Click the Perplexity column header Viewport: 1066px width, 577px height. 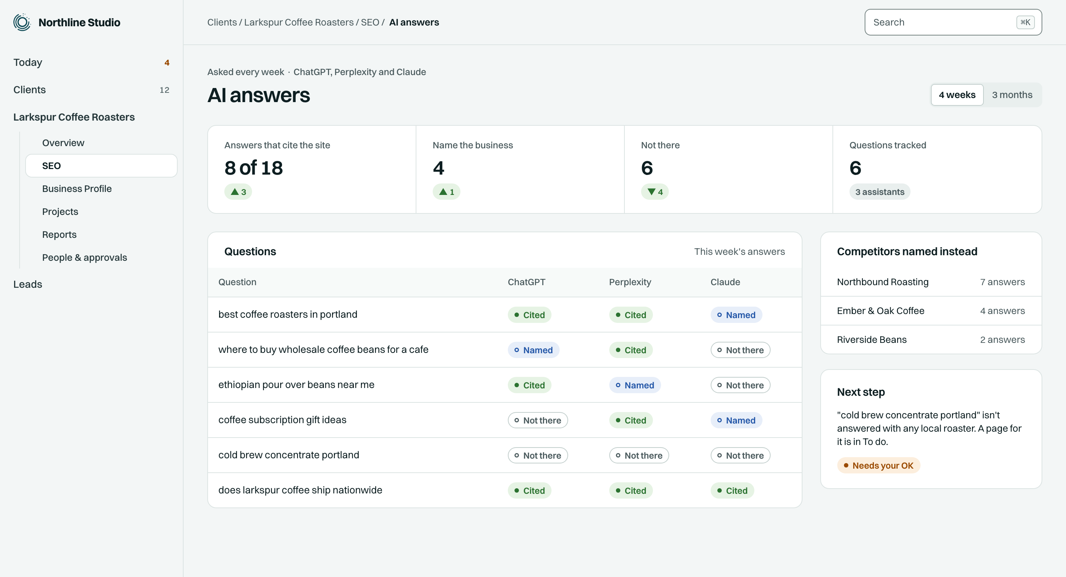click(630, 282)
